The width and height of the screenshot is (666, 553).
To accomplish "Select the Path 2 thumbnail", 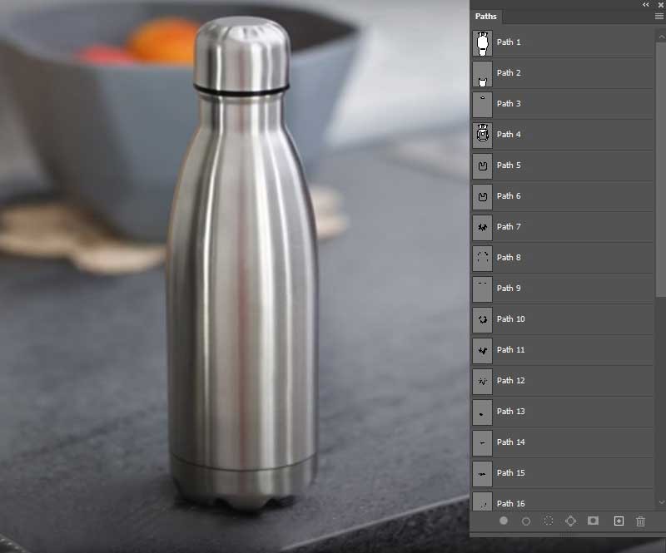I will (x=483, y=74).
